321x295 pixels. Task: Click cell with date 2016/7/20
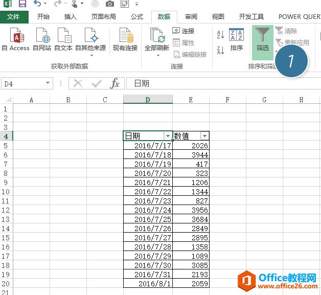click(x=148, y=173)
